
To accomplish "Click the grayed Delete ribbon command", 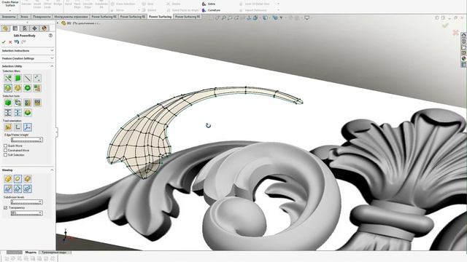I will tap(174, 4).
